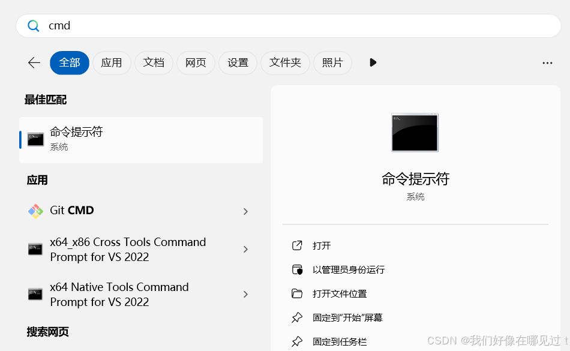Open x64_x86 Cross Tools Command Prompt result
The image size is (570, 351).
click(141, 249)
